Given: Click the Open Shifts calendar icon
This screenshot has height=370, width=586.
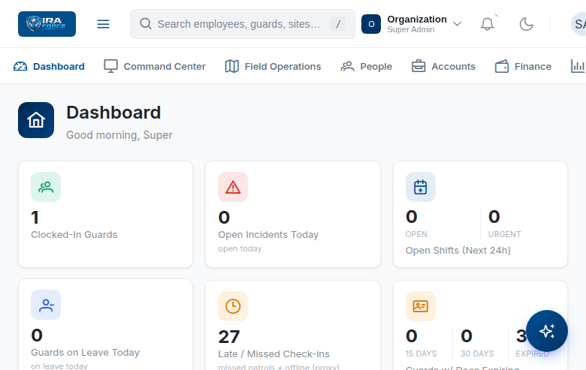Looking at the screenshot, I should (x=421, y=187).
